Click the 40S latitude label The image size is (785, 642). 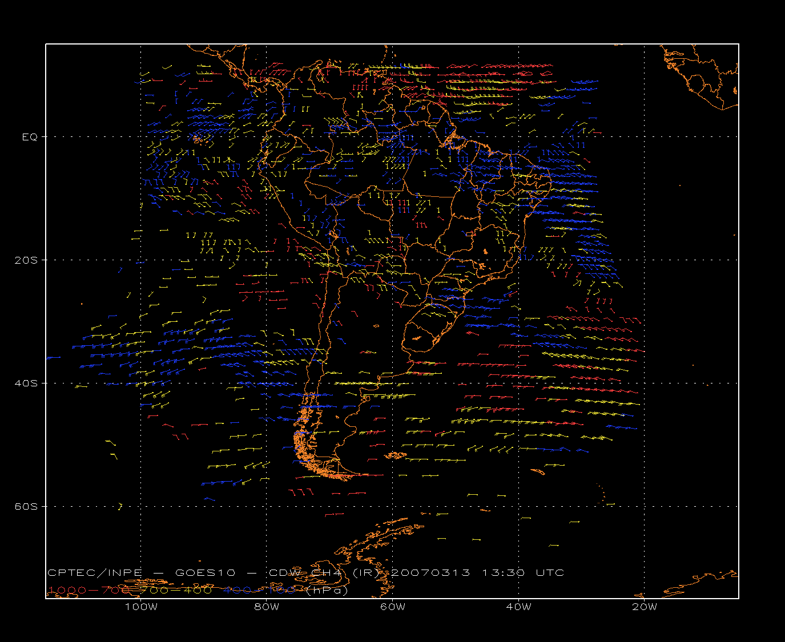26,383
